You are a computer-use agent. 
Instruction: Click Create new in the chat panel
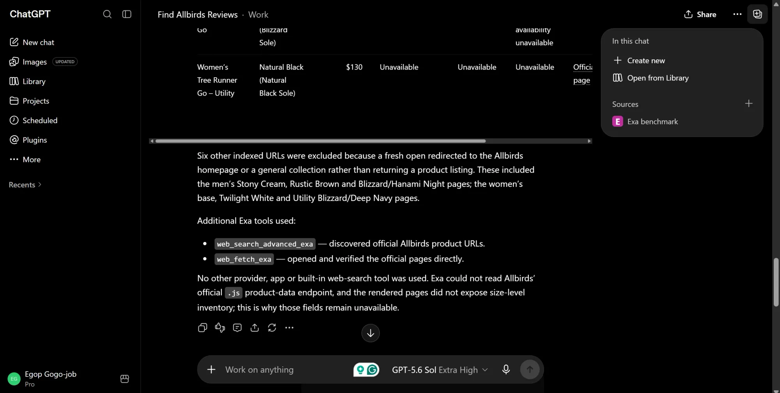(639, 60)
